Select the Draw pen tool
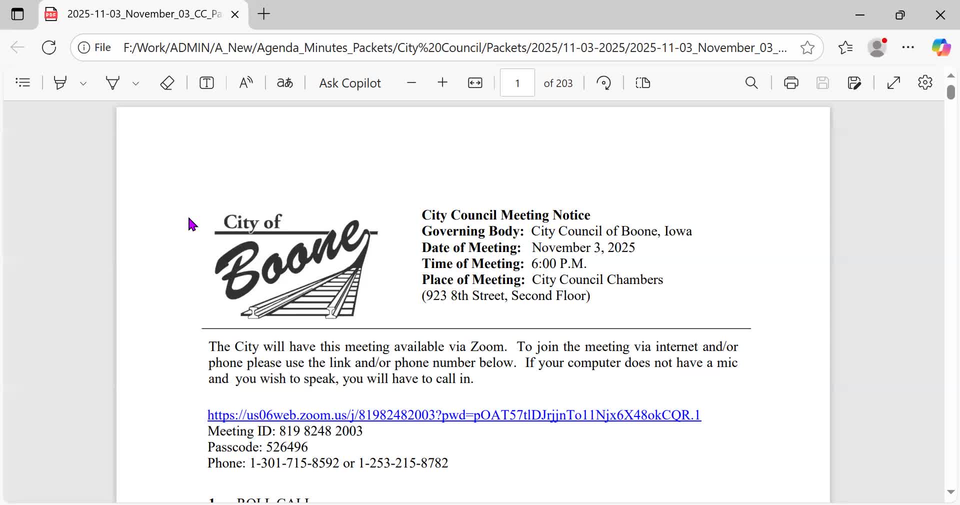960x505 pixels. 113,82
